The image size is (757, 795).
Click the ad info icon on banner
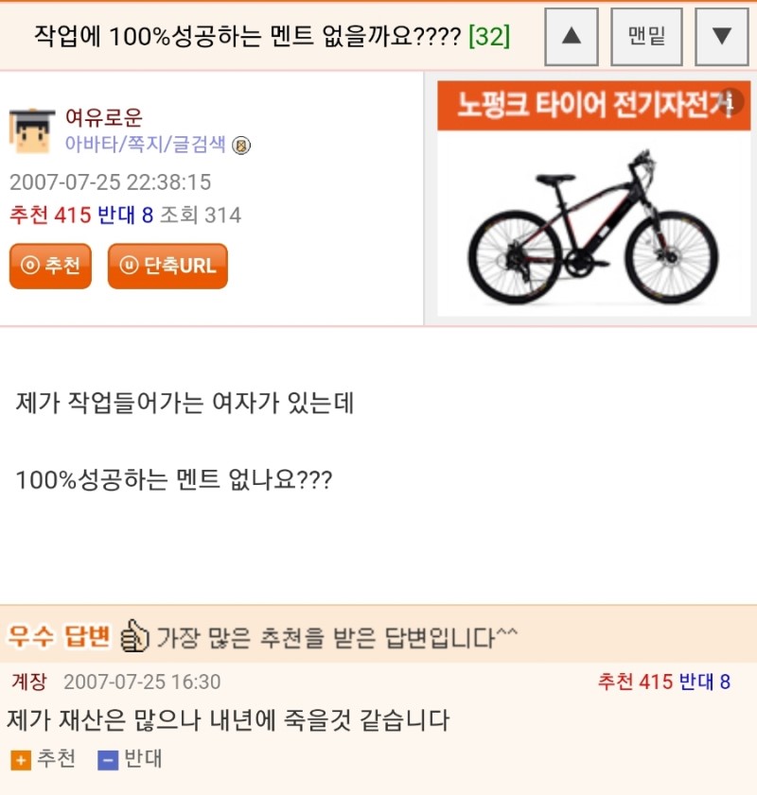point(730,101)
